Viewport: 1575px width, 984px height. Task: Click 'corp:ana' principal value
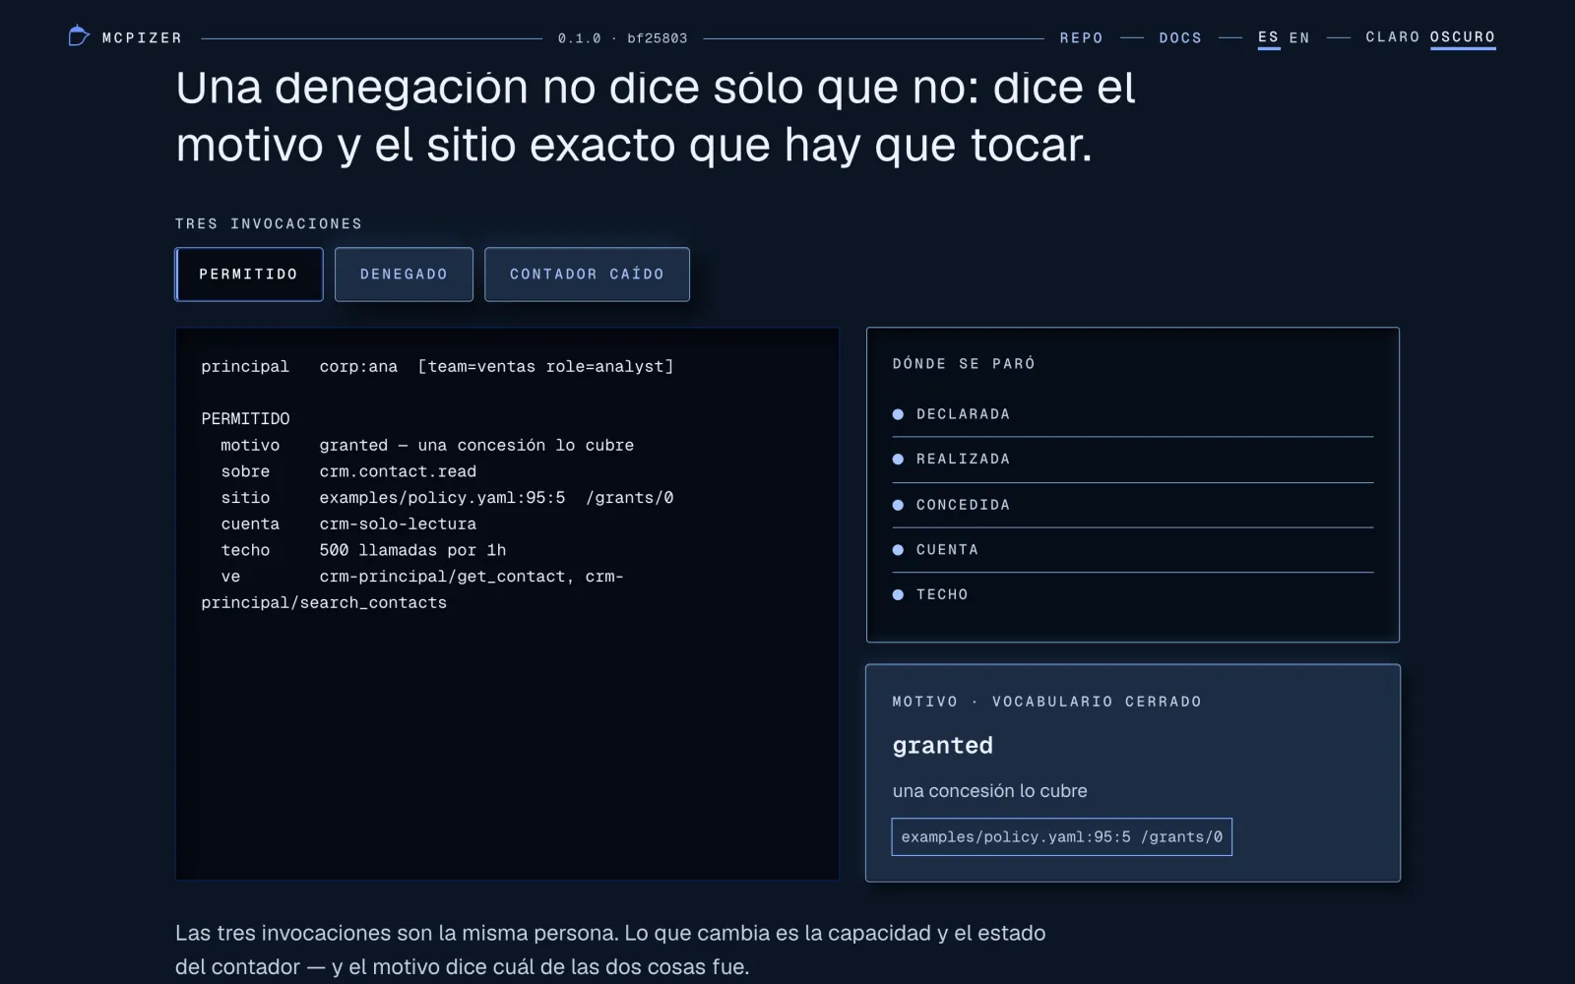click(358, 367)
